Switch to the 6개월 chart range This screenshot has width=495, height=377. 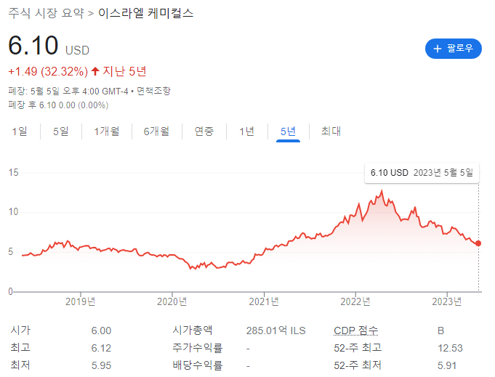click(x=156, y=131)
